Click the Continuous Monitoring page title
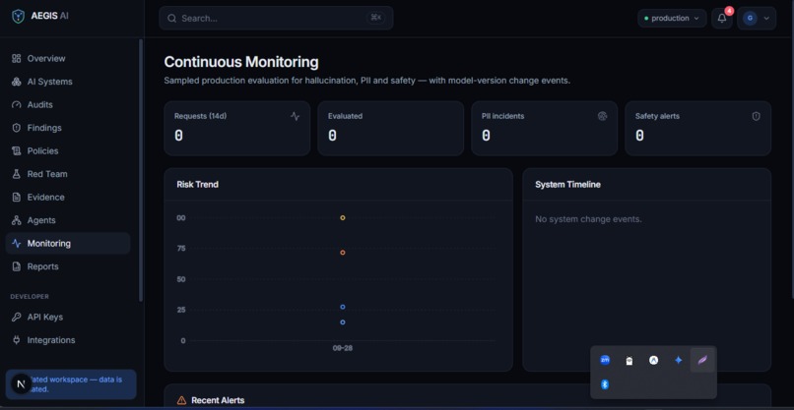The width and height of the screenshot is (794, 410). [241, 62]
